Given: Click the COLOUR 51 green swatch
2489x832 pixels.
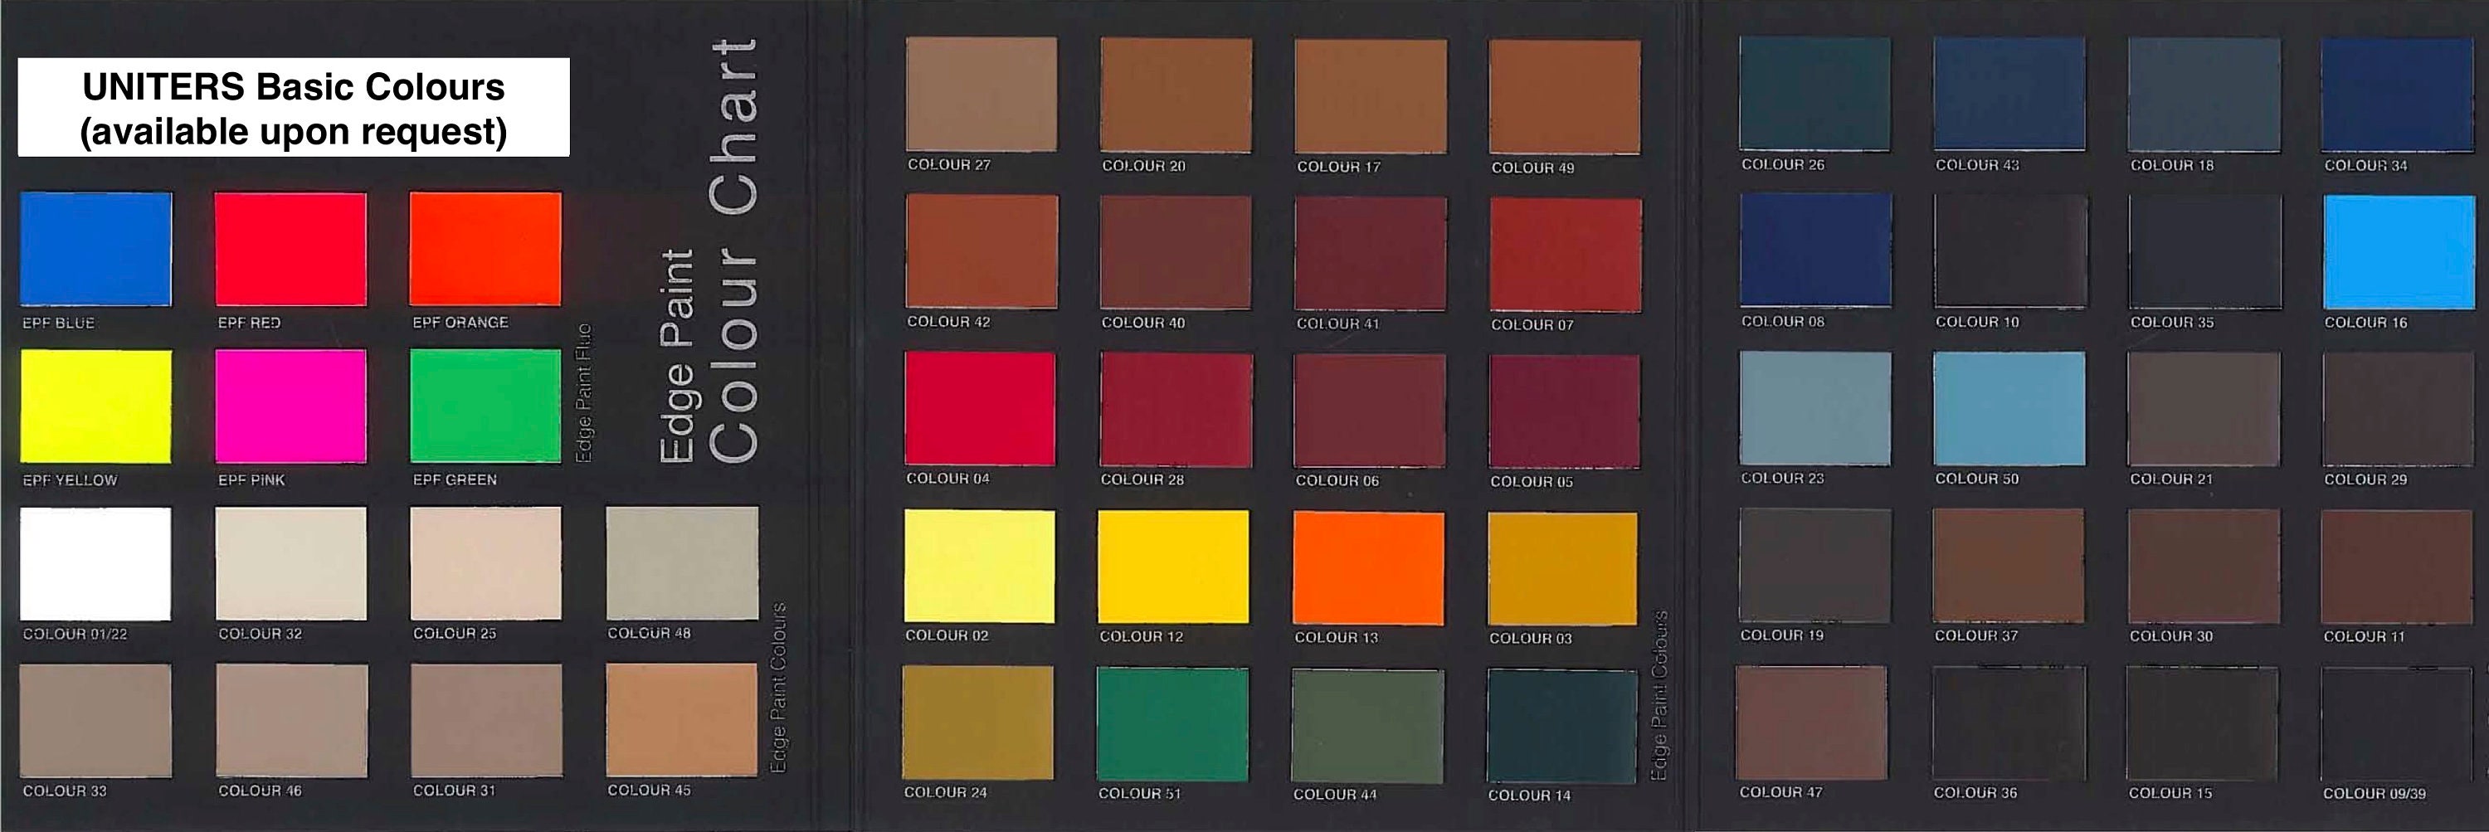Looking at the screenshot, I should tap(1174, 727).
